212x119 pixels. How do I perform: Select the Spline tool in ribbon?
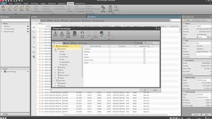pyautogui.click(x=22, y=8)
